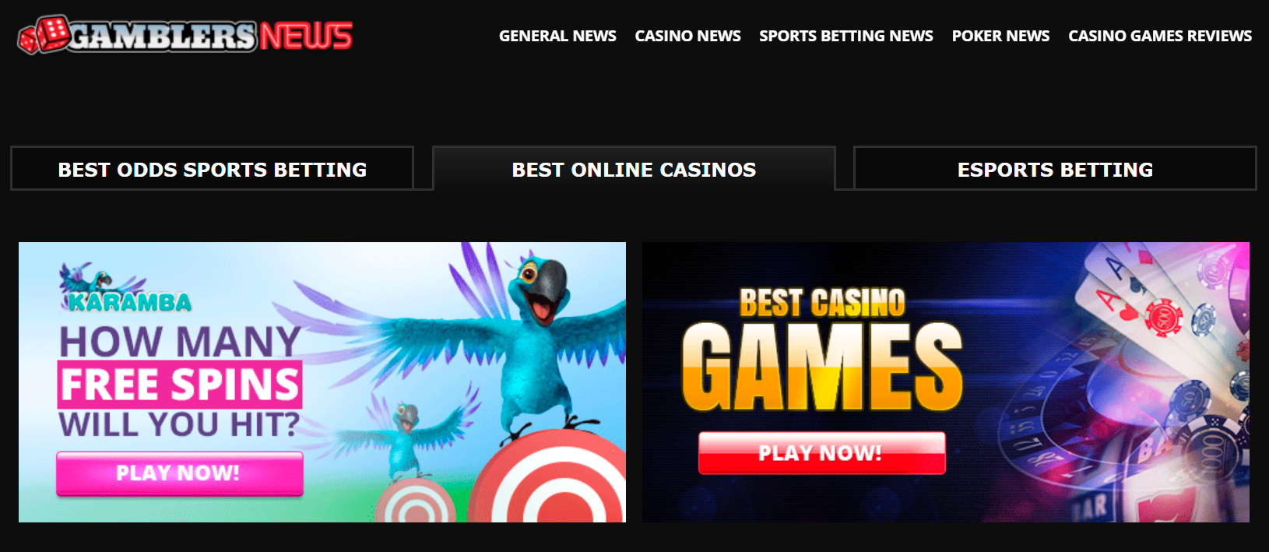Select the Best Online Casinos tab

634,169
